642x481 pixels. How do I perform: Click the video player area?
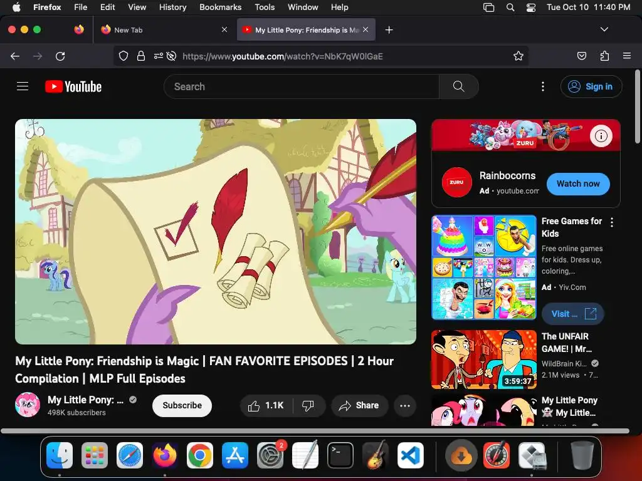coord(216,232)
